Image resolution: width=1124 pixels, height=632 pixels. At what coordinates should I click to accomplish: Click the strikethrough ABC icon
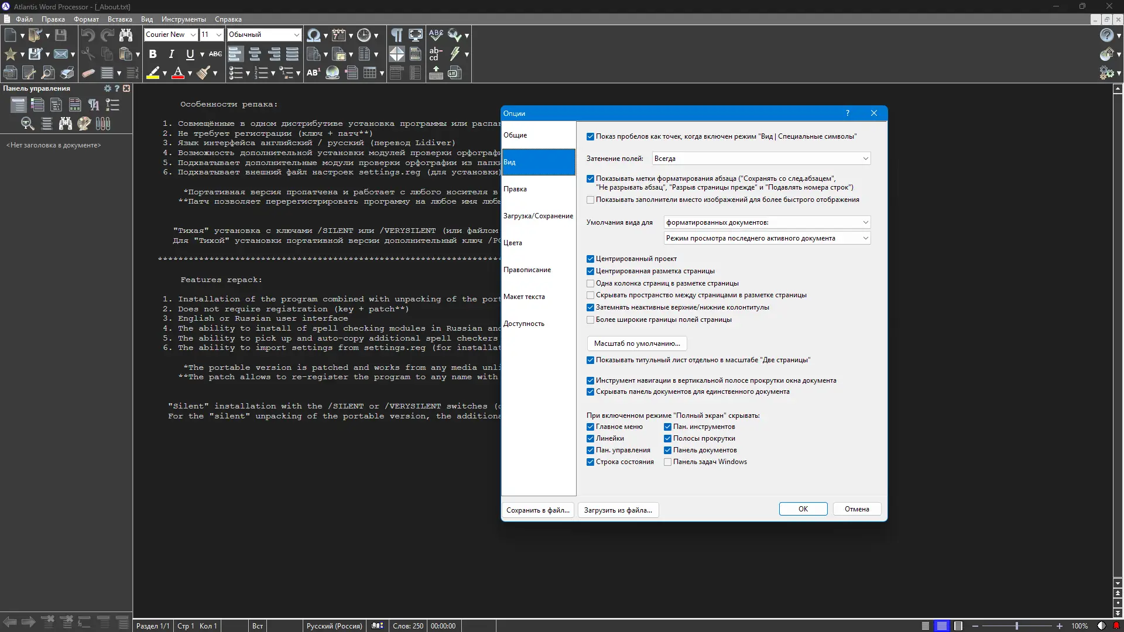tap(215, 54)
